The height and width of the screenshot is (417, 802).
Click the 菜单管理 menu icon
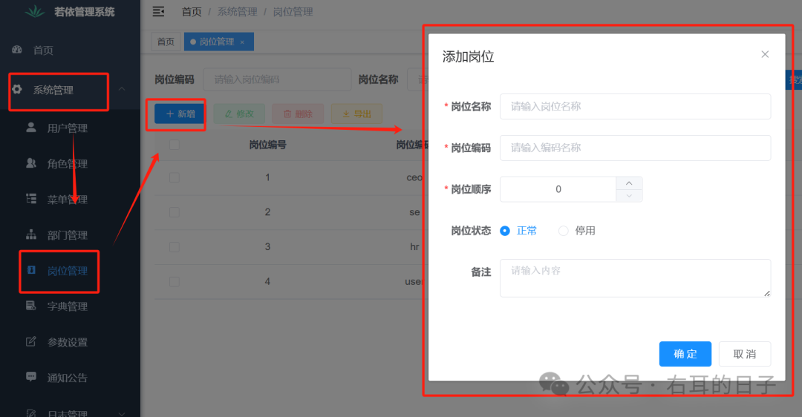pos(31,199)
